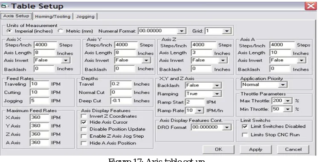Image resolution: width=319 pixels, height=162 pixels.
Task: Enable Invert Z Coordinates checkbox
Action: point(84,116)
